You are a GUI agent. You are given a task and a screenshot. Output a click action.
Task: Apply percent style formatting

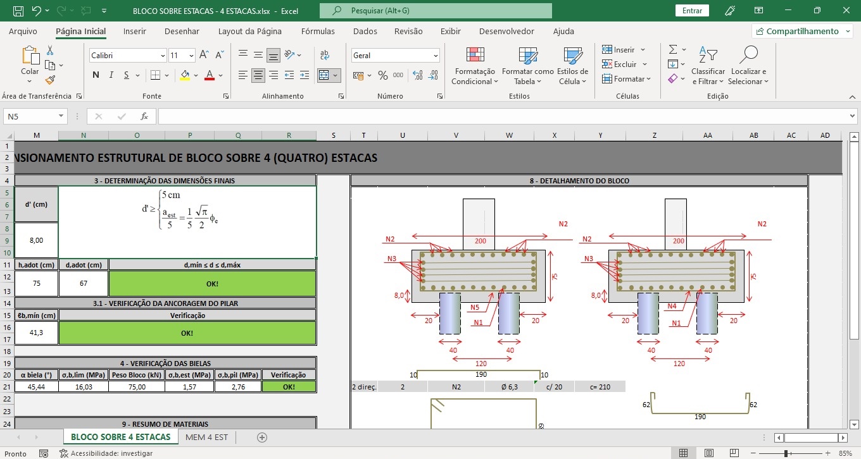click(x=382, y=75)
